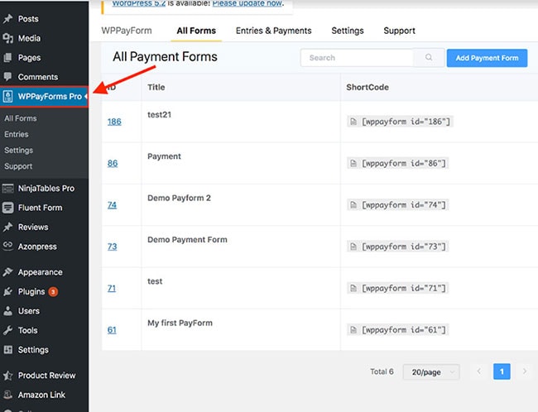Click the [wppayform id="61"] shortcode text
The image size is (538, 412).
click(403, 329)
